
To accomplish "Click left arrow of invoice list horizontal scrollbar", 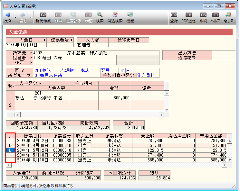I will click(9, 165).
